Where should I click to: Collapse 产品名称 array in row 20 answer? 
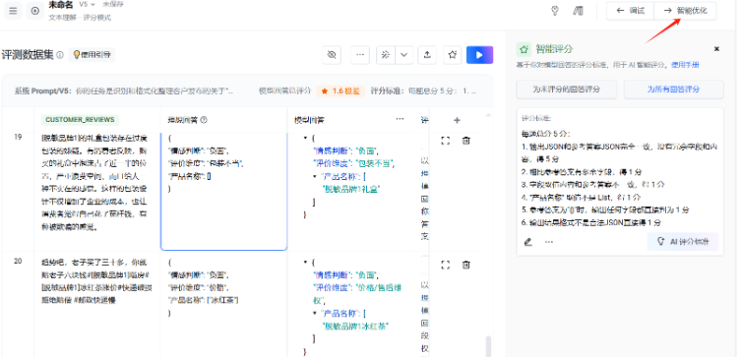pos(315,313)
